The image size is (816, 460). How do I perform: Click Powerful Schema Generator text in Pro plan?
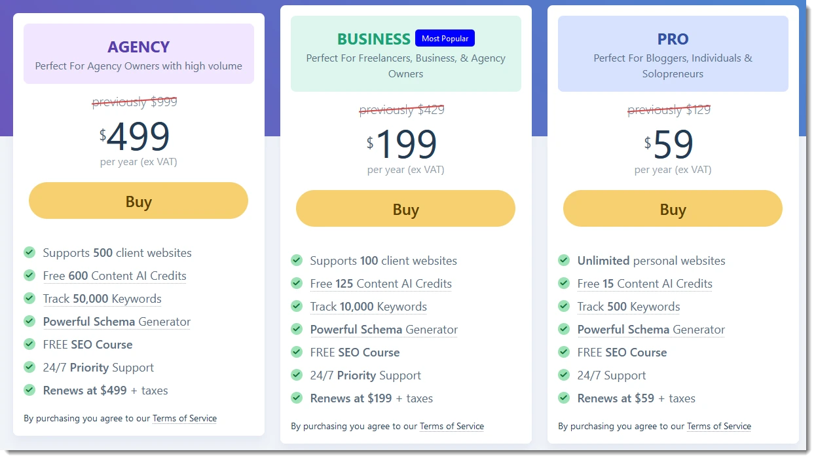(x=651, y=330)
